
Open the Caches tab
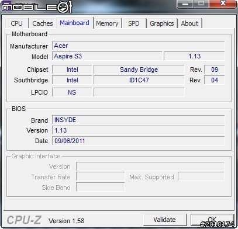pos(43,23)
